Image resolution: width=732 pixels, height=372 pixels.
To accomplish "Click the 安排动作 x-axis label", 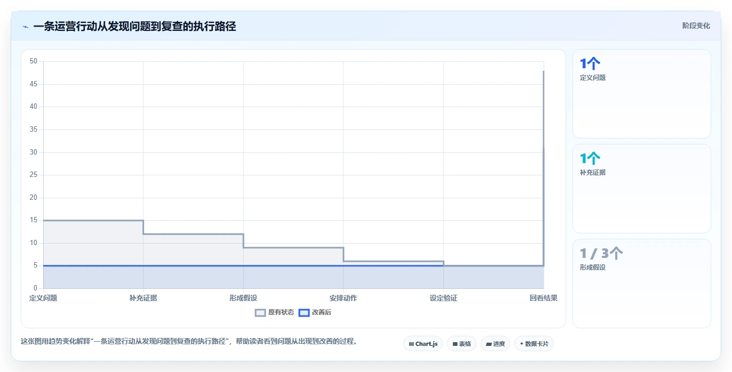I will pos(343,298).
